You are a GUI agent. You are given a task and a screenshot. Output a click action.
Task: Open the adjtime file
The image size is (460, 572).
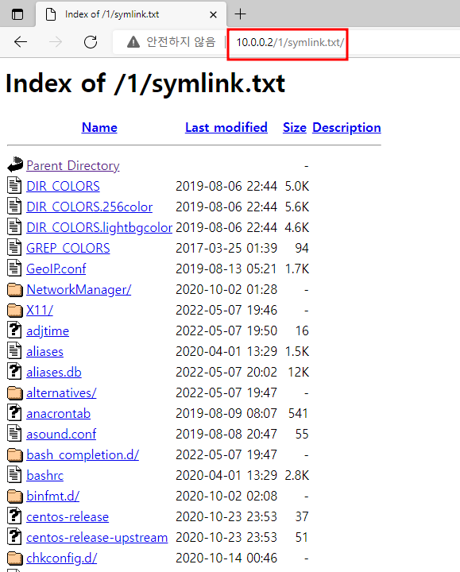48,330
